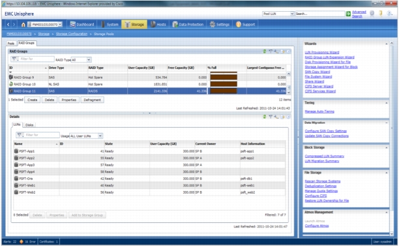Open the Manage Auto-Tiering link
Viewport: 399px width, 247px height.
tap(319, 111)
